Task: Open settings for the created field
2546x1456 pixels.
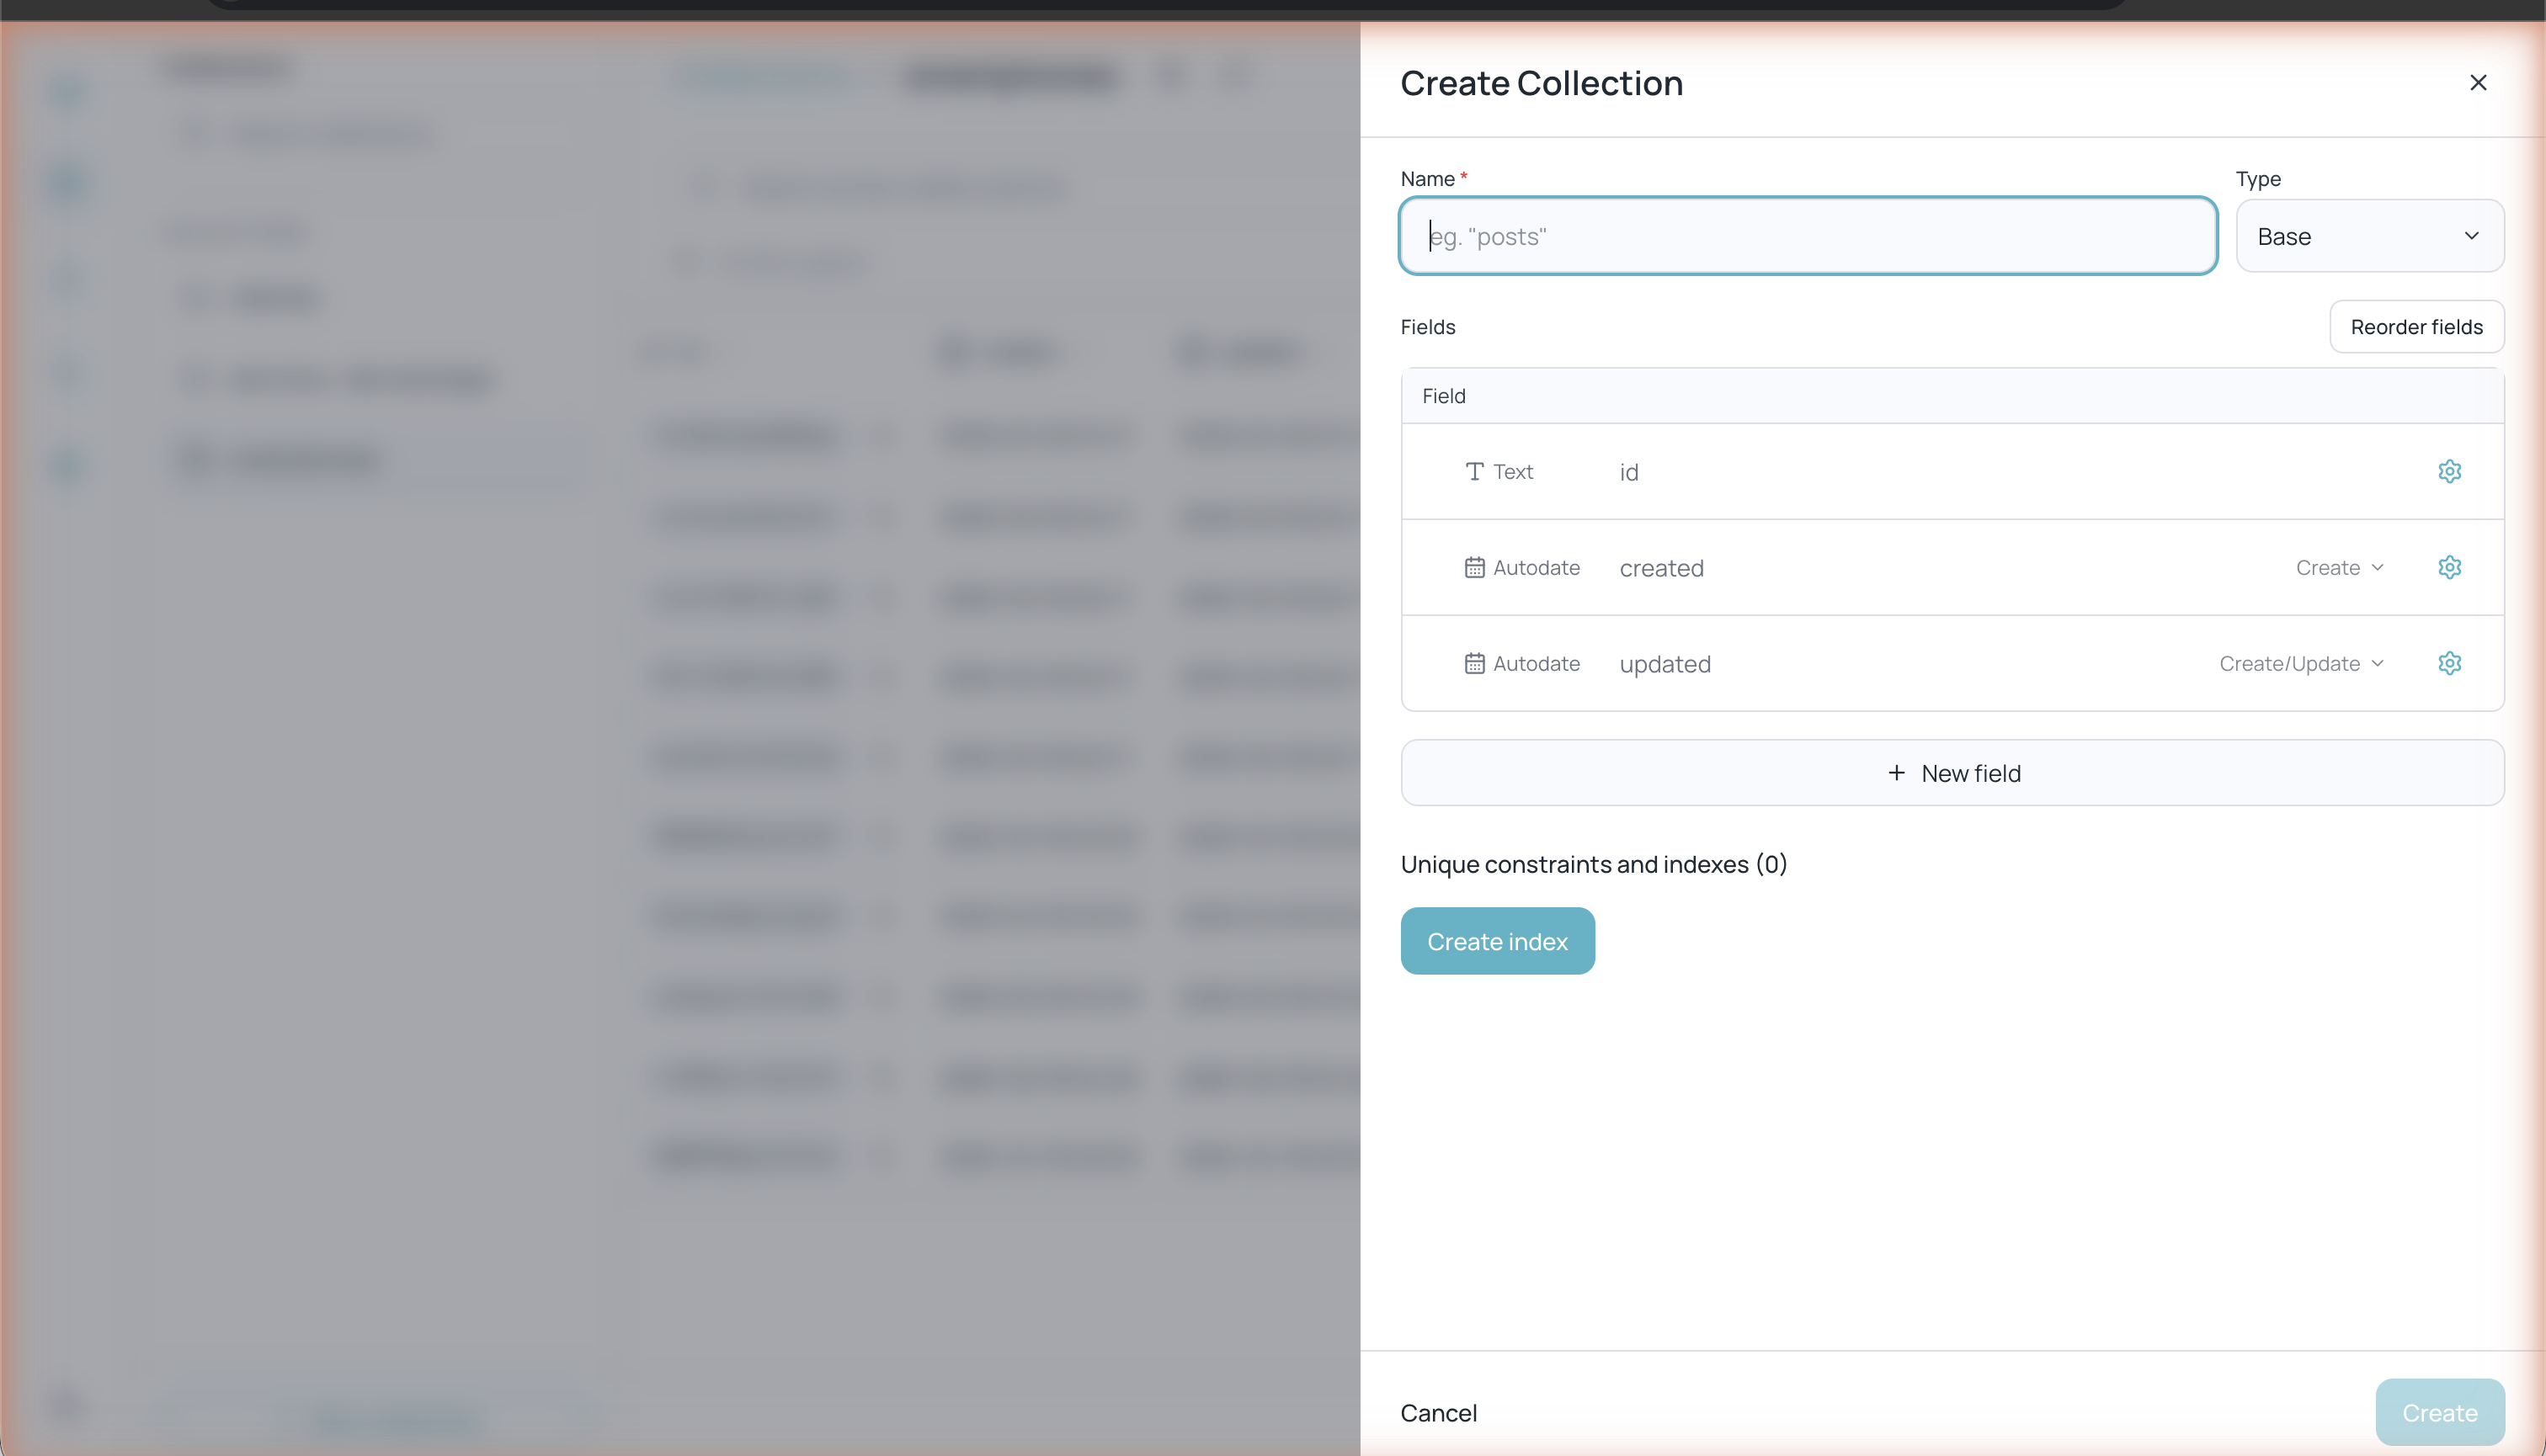Action: (2449, 567)
